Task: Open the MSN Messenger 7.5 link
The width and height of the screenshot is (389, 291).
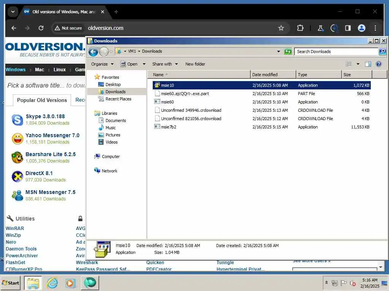Action: pos(51,192)
